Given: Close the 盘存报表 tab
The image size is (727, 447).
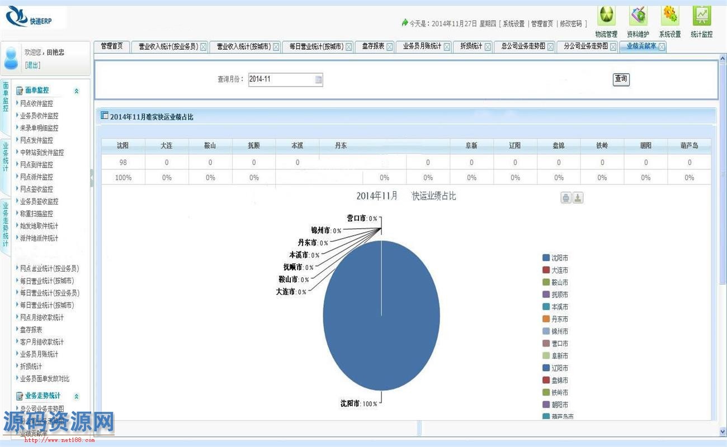Looking at the screenshot, I should coord(390,47).
